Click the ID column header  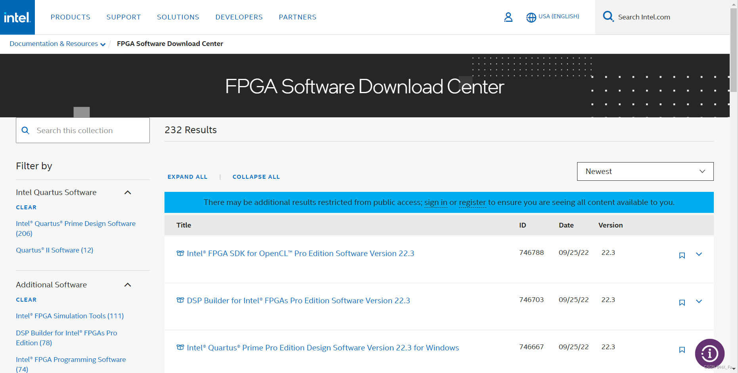[x=522, y=225]
